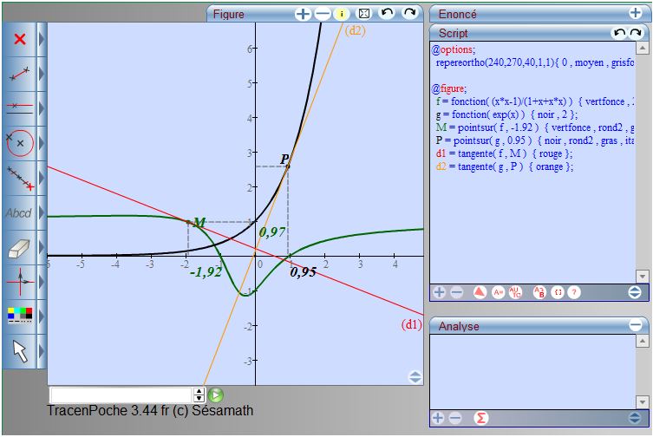Viewport: 653px width, 437px height.
Task: Decrease Script font size with minus button
Action: coord(457,292)
